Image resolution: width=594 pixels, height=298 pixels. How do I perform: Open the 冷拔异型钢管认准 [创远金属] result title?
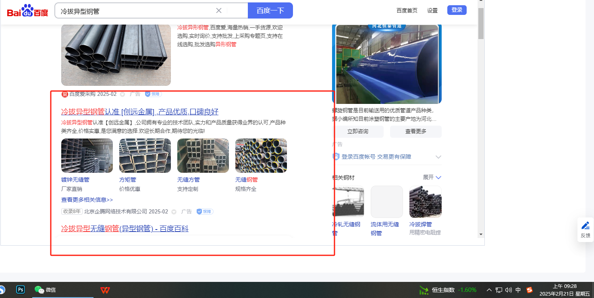coord(140,112)
